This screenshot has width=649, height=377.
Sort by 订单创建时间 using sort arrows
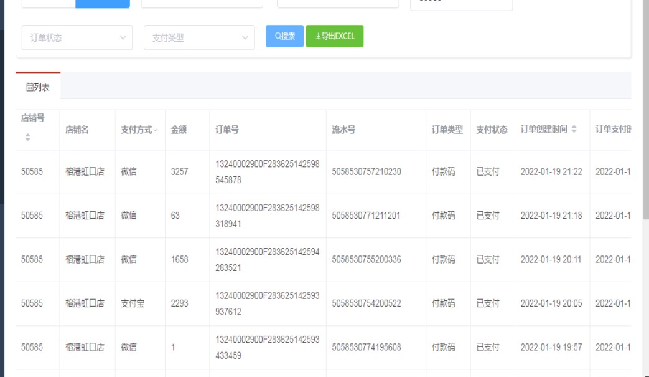pyautogui.click(x=574, y=130)
